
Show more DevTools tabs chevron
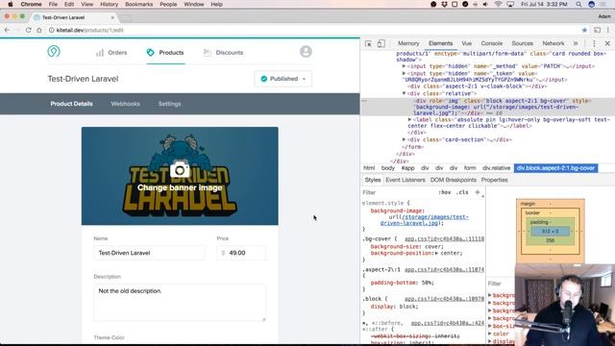click(x=576, y=43)
